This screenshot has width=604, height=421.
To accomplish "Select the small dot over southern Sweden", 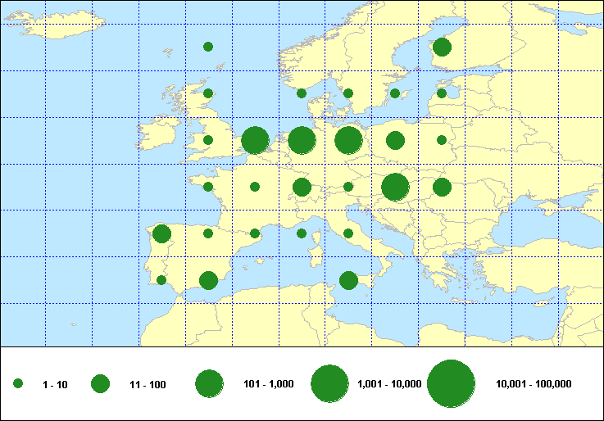I will 348,93.
